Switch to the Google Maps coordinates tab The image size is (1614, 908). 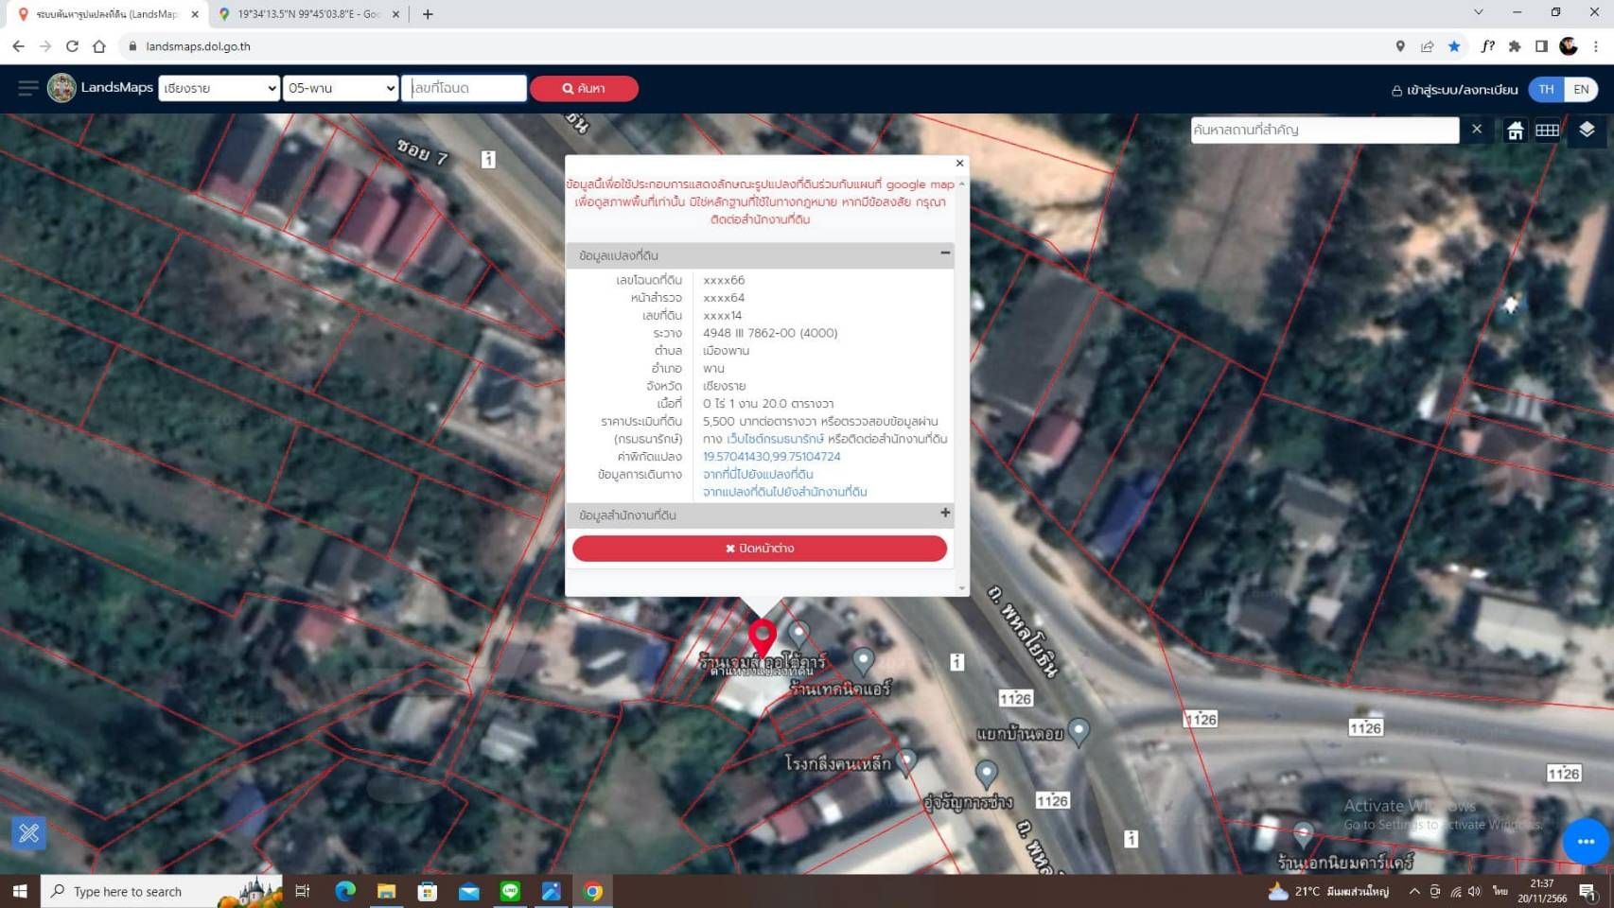pyautogui.click(x=307, y=14)
